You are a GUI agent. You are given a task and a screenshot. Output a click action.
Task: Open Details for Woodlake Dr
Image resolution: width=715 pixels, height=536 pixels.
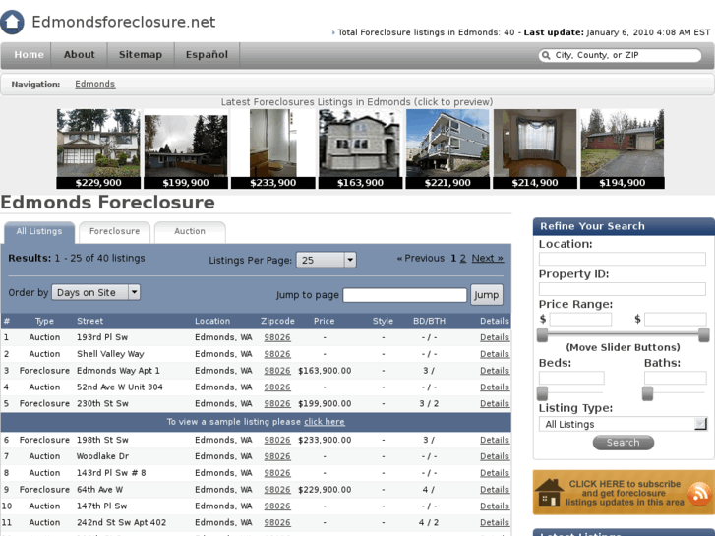[x=495, y=456]
